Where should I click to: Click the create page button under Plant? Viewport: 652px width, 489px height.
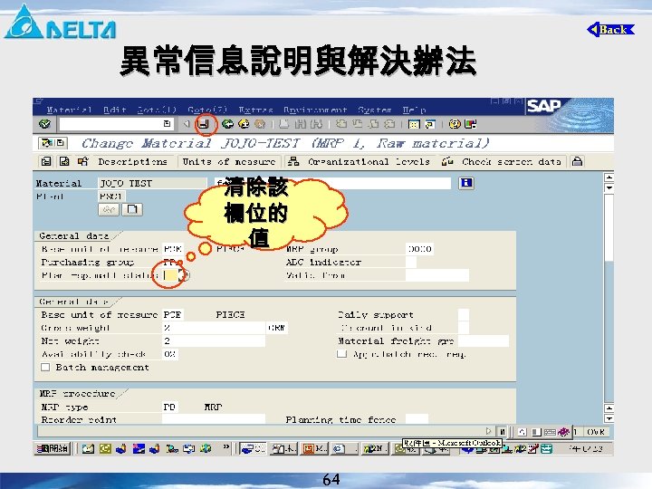pyautogui.click(x=132, y=209)
